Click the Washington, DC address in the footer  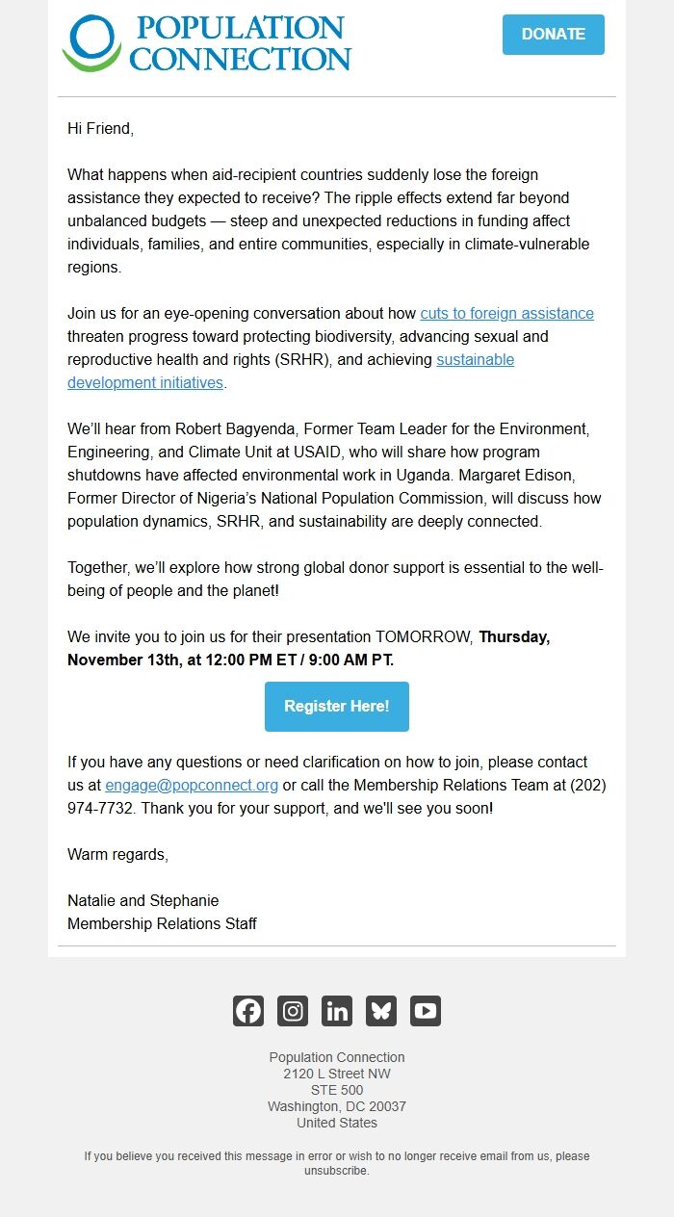pyautogui.click(x=336, y=1107)
